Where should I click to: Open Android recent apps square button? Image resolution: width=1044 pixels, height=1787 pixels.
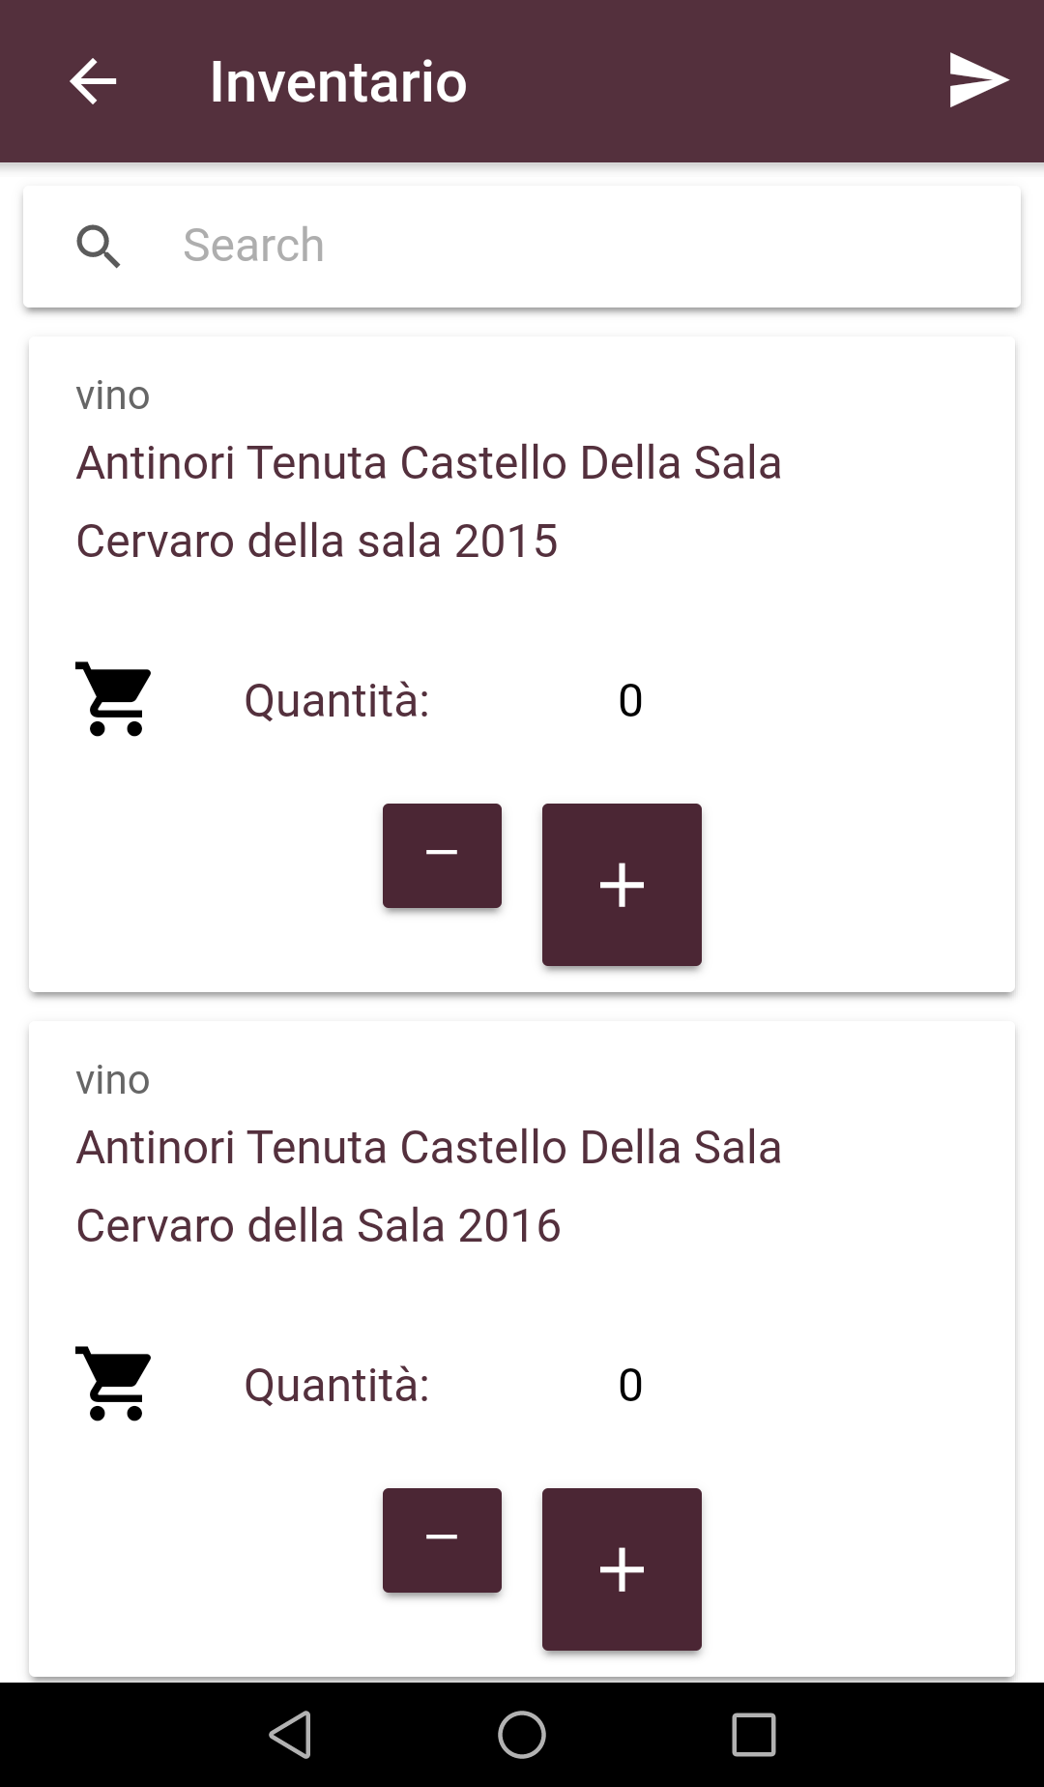(x=754, y=1735)
